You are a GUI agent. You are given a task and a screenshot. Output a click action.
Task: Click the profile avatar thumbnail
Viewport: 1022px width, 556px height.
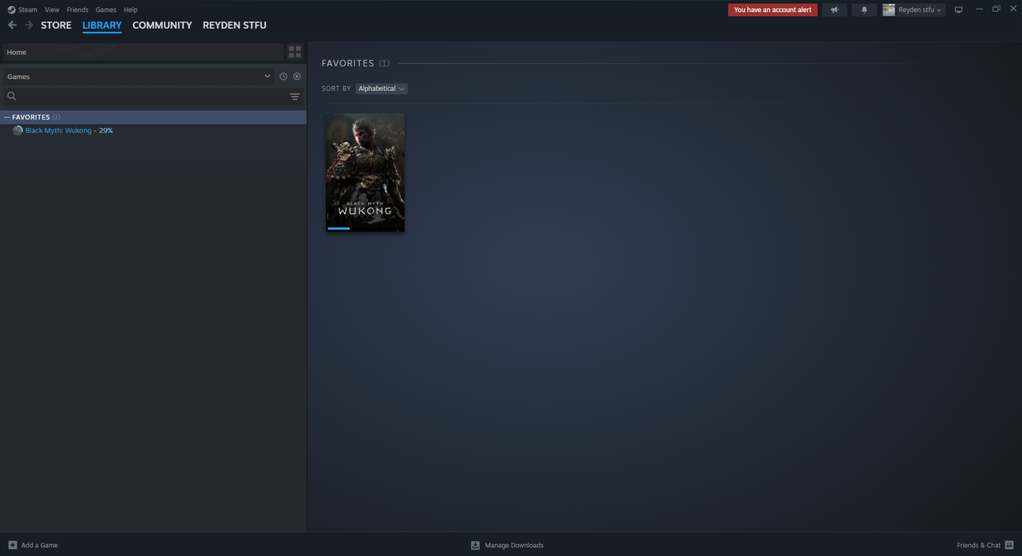889,10
